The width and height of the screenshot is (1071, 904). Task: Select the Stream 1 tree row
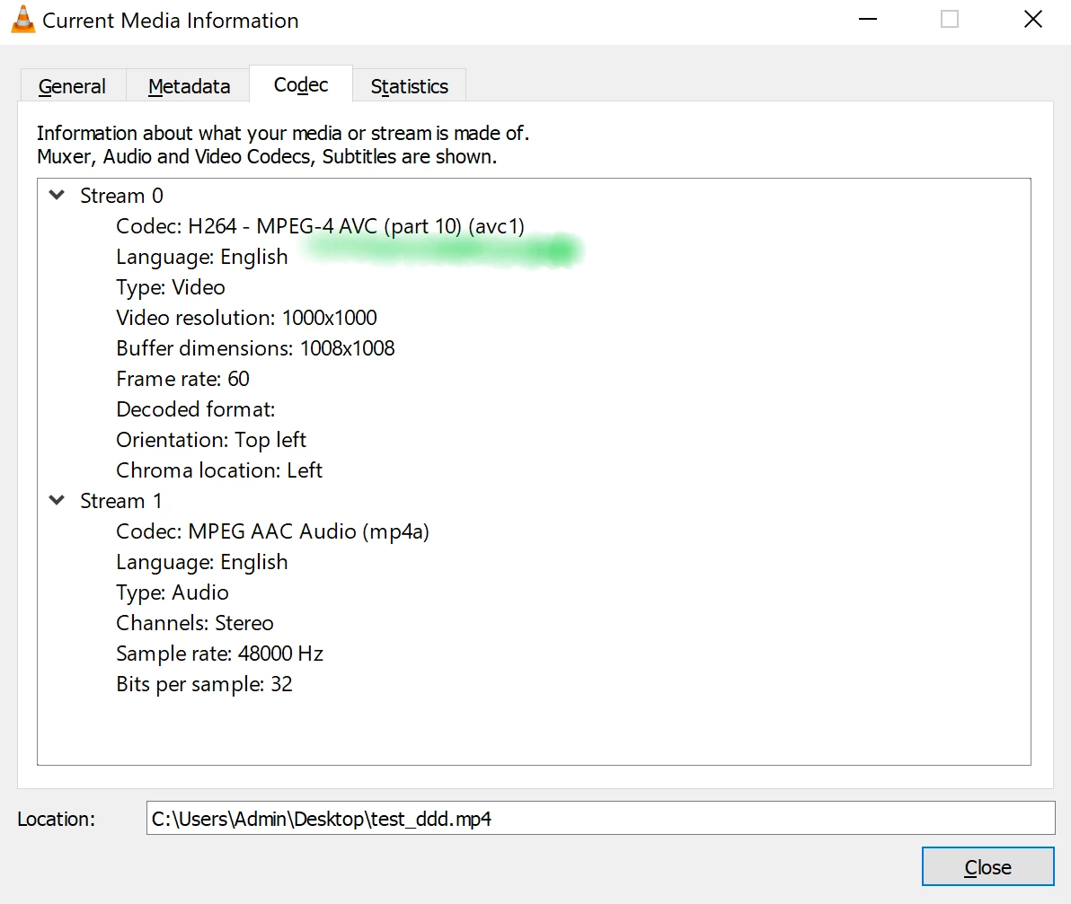pyautogui.click(x=121, y=501)
